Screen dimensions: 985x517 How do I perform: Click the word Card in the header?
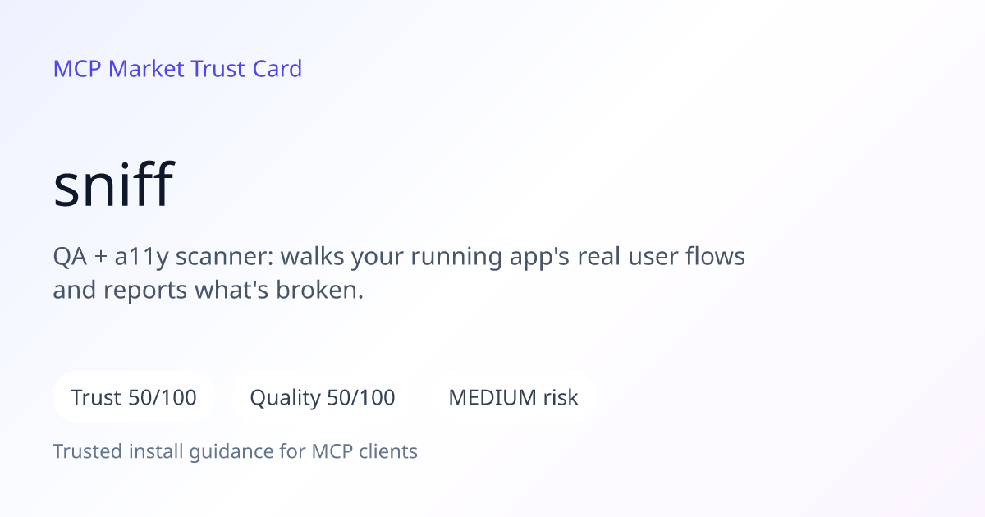(277, 69)
